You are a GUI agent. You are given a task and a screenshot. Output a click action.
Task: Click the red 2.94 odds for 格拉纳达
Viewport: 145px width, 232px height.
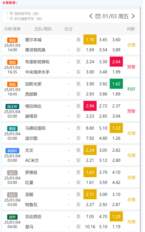tap(90, 106)
